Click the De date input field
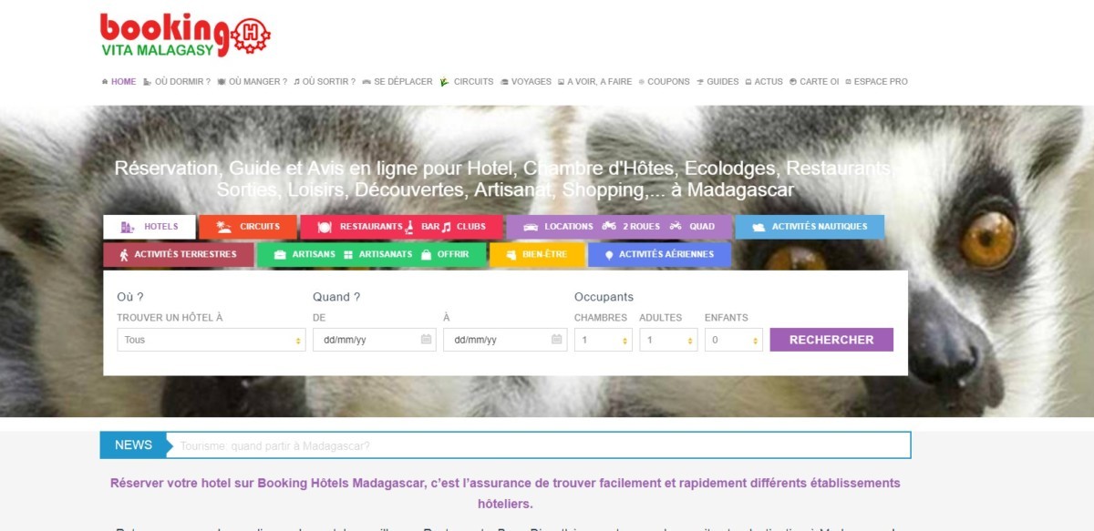The width and height of the screenshot is (1094, 531). tap(375, 340)
